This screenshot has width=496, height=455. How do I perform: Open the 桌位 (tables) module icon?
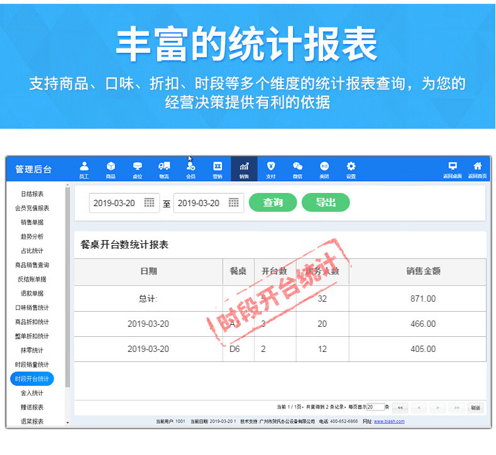pyautogui.click(x=137, y=170)
